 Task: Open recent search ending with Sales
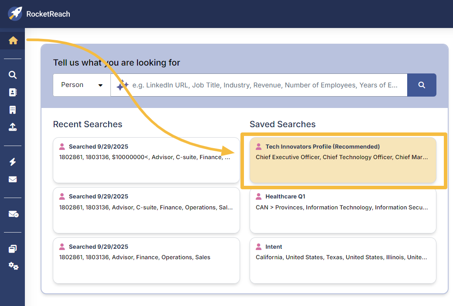click(x=147, y=261)
